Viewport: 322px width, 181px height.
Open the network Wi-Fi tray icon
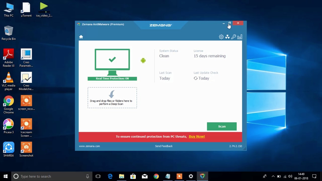click(285, 176)
